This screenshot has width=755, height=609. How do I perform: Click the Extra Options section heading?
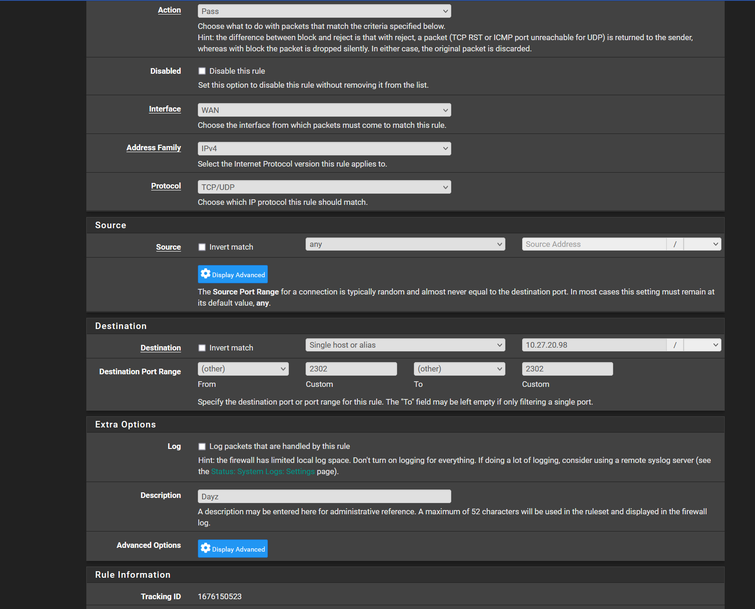pos(126,424)
